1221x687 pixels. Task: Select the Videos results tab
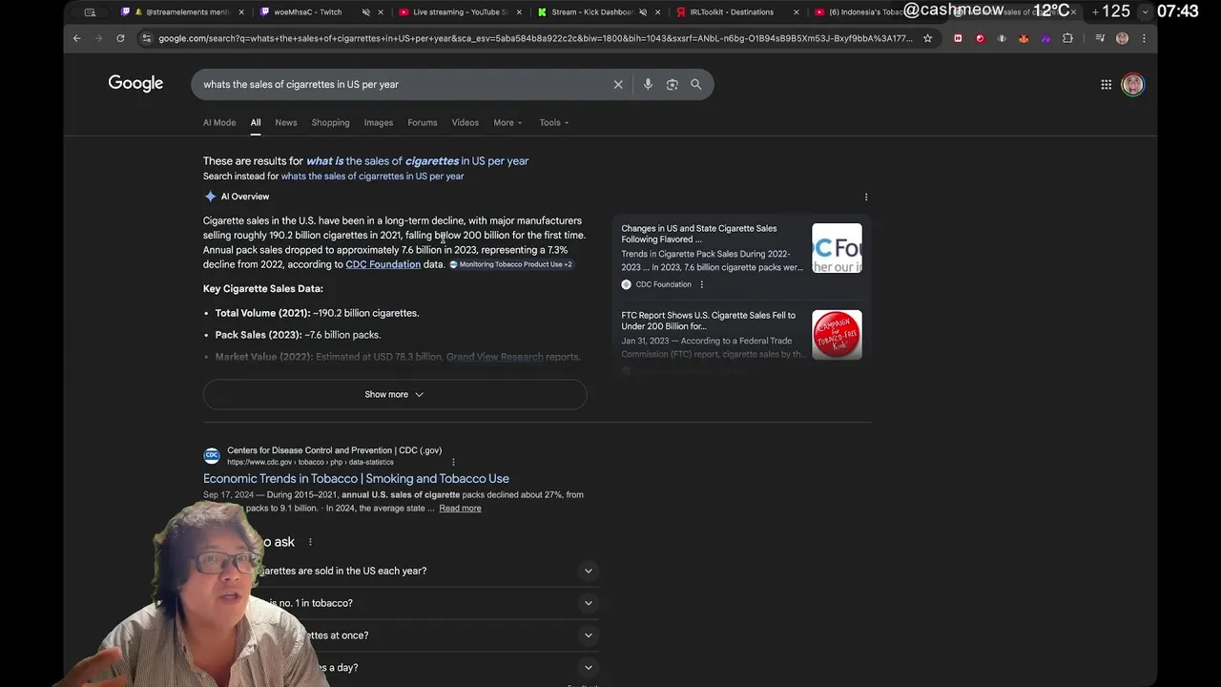pyautogui.click(x=466, y=122)
